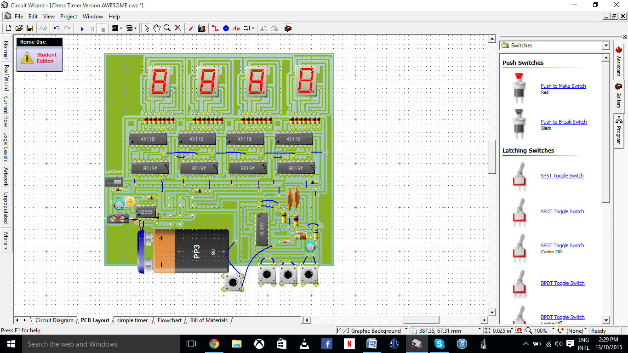Select the black push-to-break switch thumbnail

pyautogui.click(x=519, y=123)
